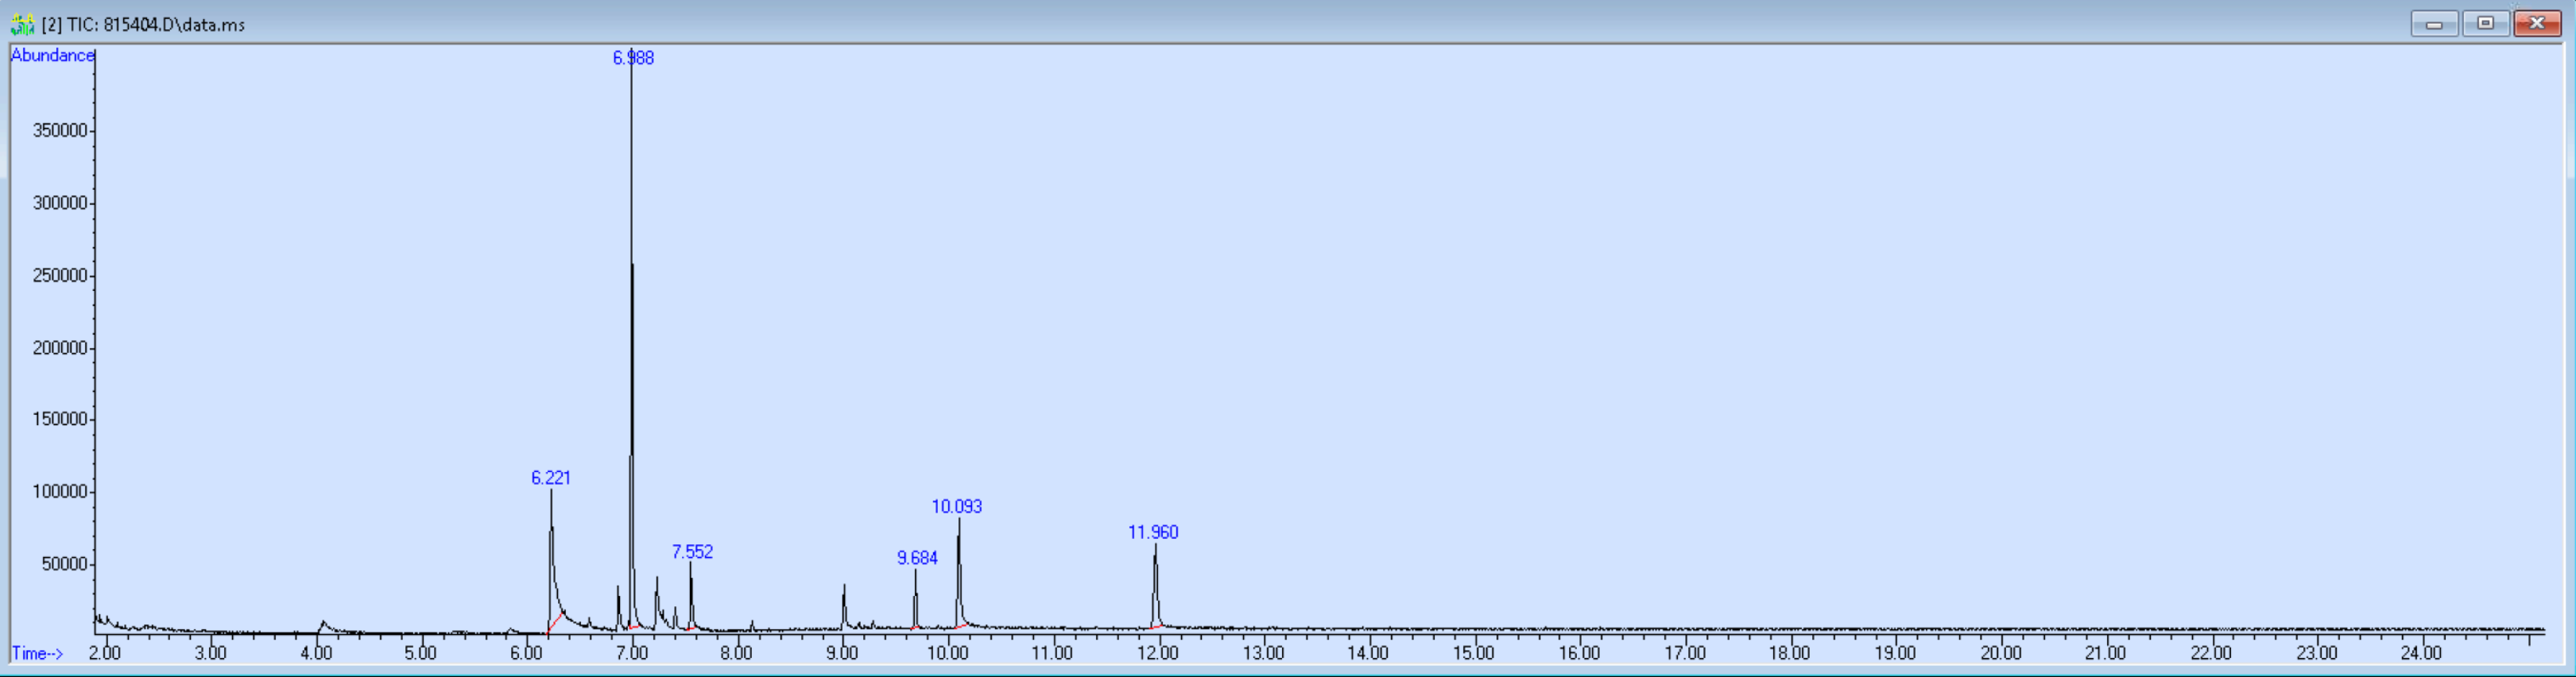Select the 6.988 retention time peak label
This screenshot has height=677, width=2576.
(x=633, y=58)
